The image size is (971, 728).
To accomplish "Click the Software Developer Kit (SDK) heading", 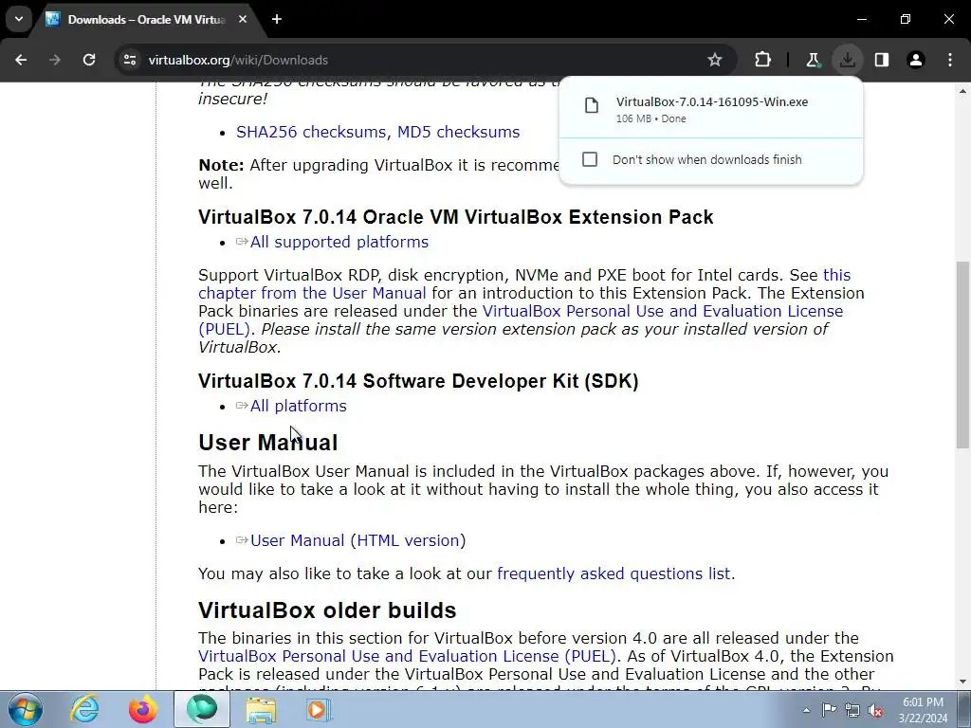I will click(x=418, y=381).
